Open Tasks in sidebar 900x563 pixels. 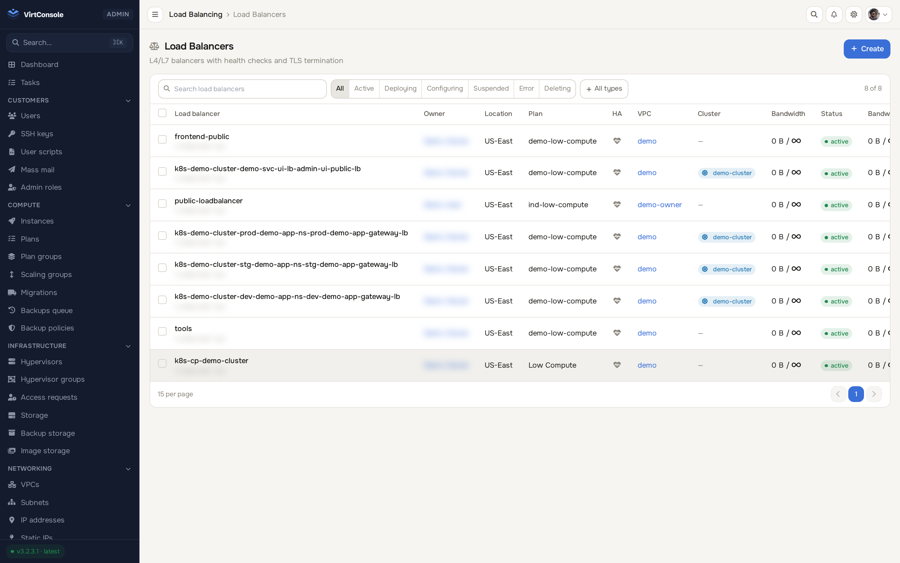pyautogui.click(x=69, y=82)
